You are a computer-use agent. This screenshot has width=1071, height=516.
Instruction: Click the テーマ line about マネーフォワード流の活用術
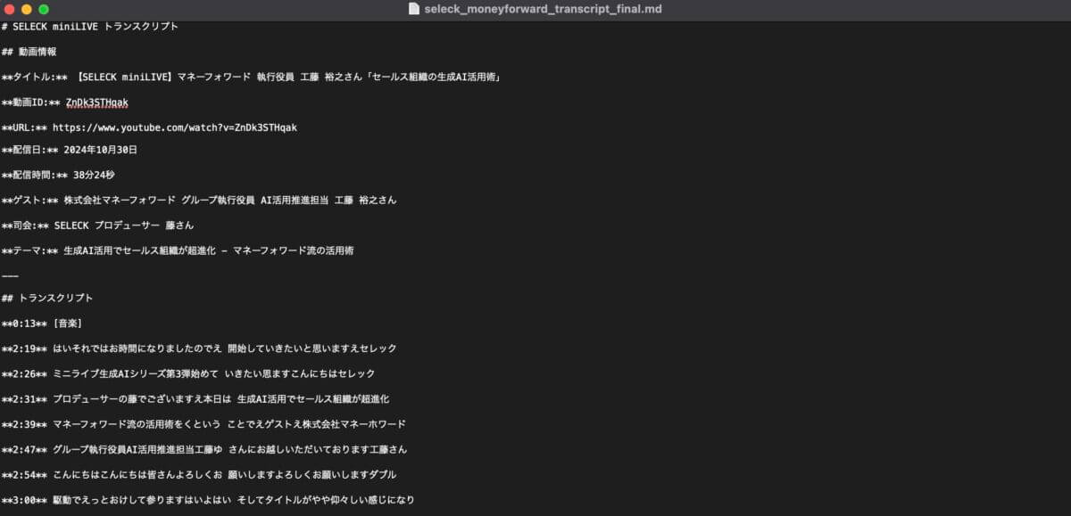point(178,250)
